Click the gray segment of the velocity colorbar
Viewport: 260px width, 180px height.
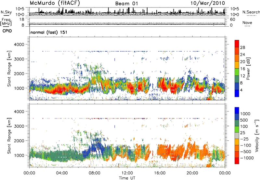tap(237, 136)
